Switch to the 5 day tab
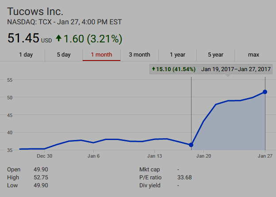The height and width of the screenshot is (197, 276). (x=64, y=55)
